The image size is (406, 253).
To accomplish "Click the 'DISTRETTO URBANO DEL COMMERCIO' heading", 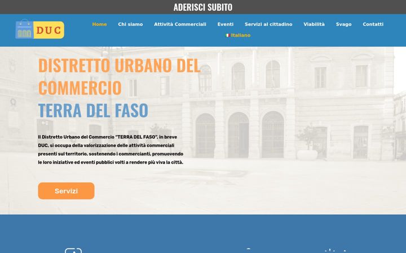I will [x=120, y=76].
